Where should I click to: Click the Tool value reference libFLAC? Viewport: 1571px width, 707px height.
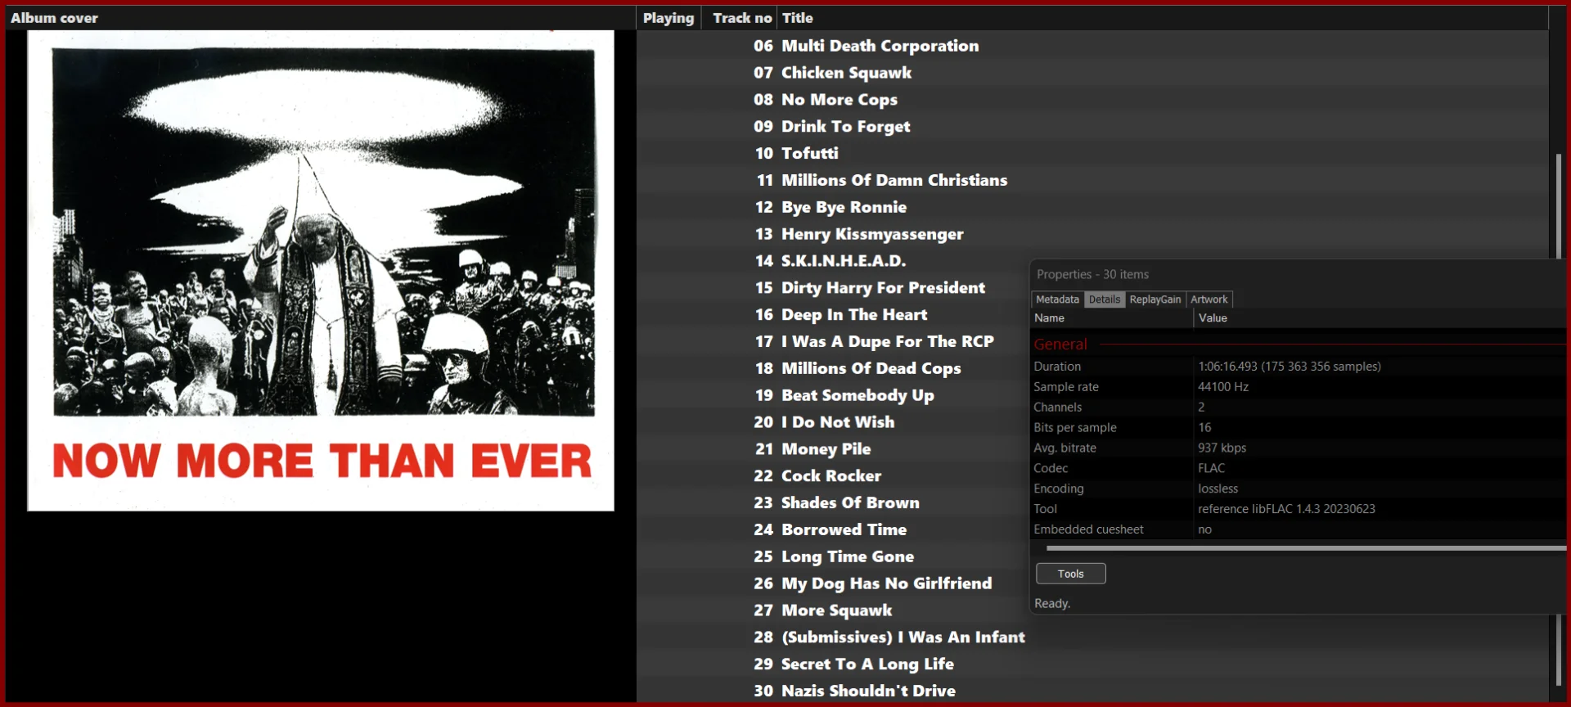(x=1286, y=509)
